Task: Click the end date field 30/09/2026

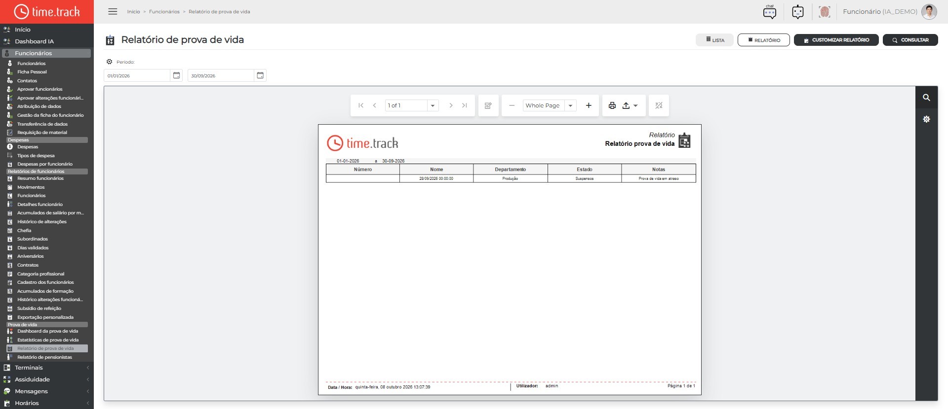Action: point(221,75)
